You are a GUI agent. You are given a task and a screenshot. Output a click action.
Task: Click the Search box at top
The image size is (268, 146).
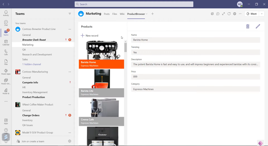tap(134, 4)
